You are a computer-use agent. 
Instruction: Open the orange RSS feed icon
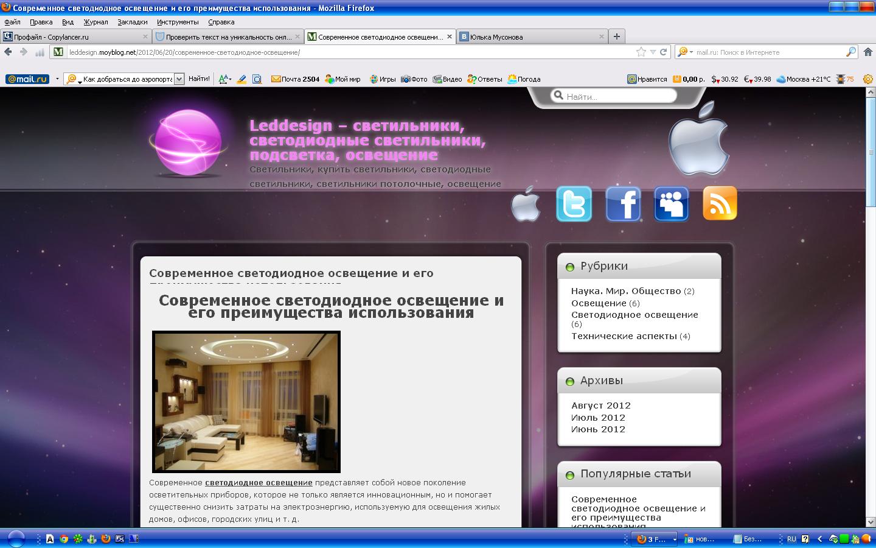coord(720,203)
